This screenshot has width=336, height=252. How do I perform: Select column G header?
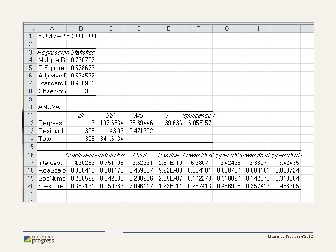[x=227, y=28]
